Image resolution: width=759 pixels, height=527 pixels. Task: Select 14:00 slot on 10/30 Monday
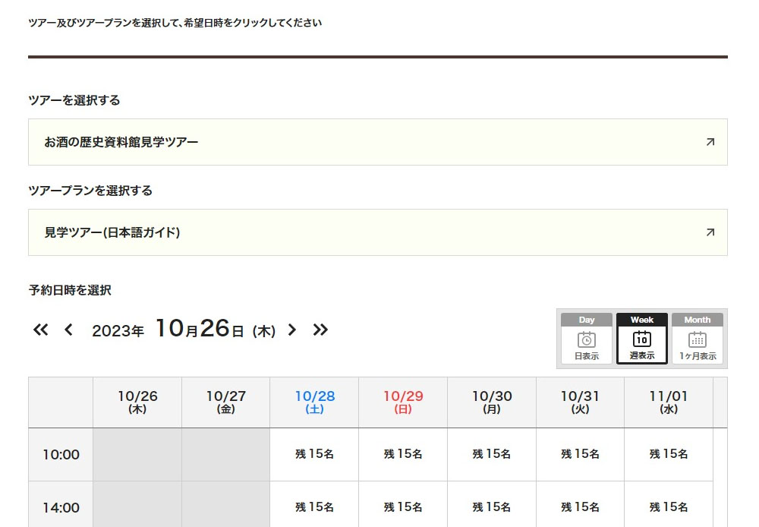tap(492, 506)
